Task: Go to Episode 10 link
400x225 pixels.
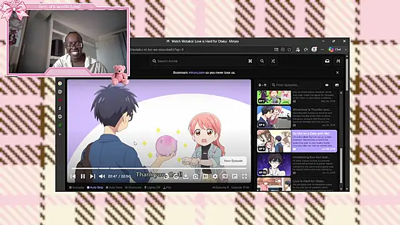Action: [240, 187]
